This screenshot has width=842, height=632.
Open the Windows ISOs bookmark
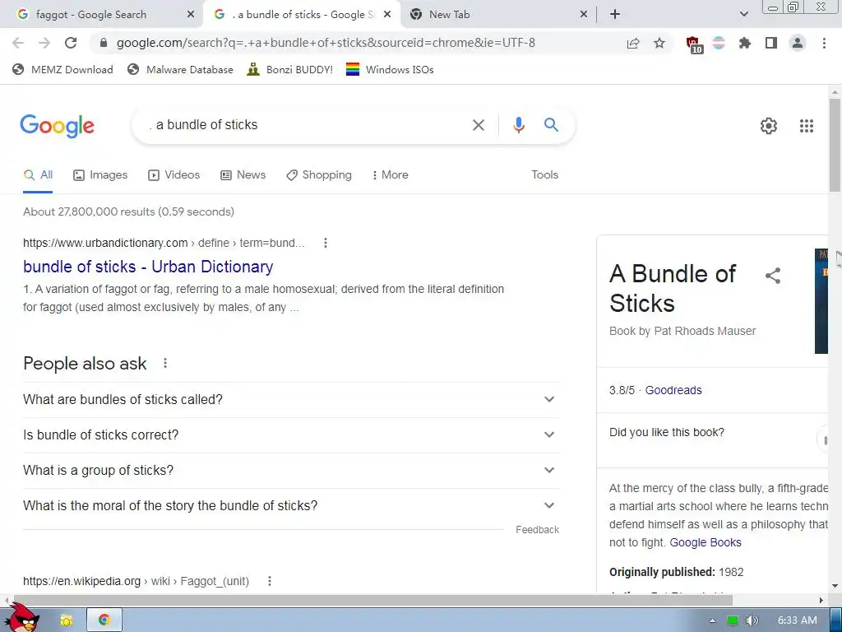point(390,69)
